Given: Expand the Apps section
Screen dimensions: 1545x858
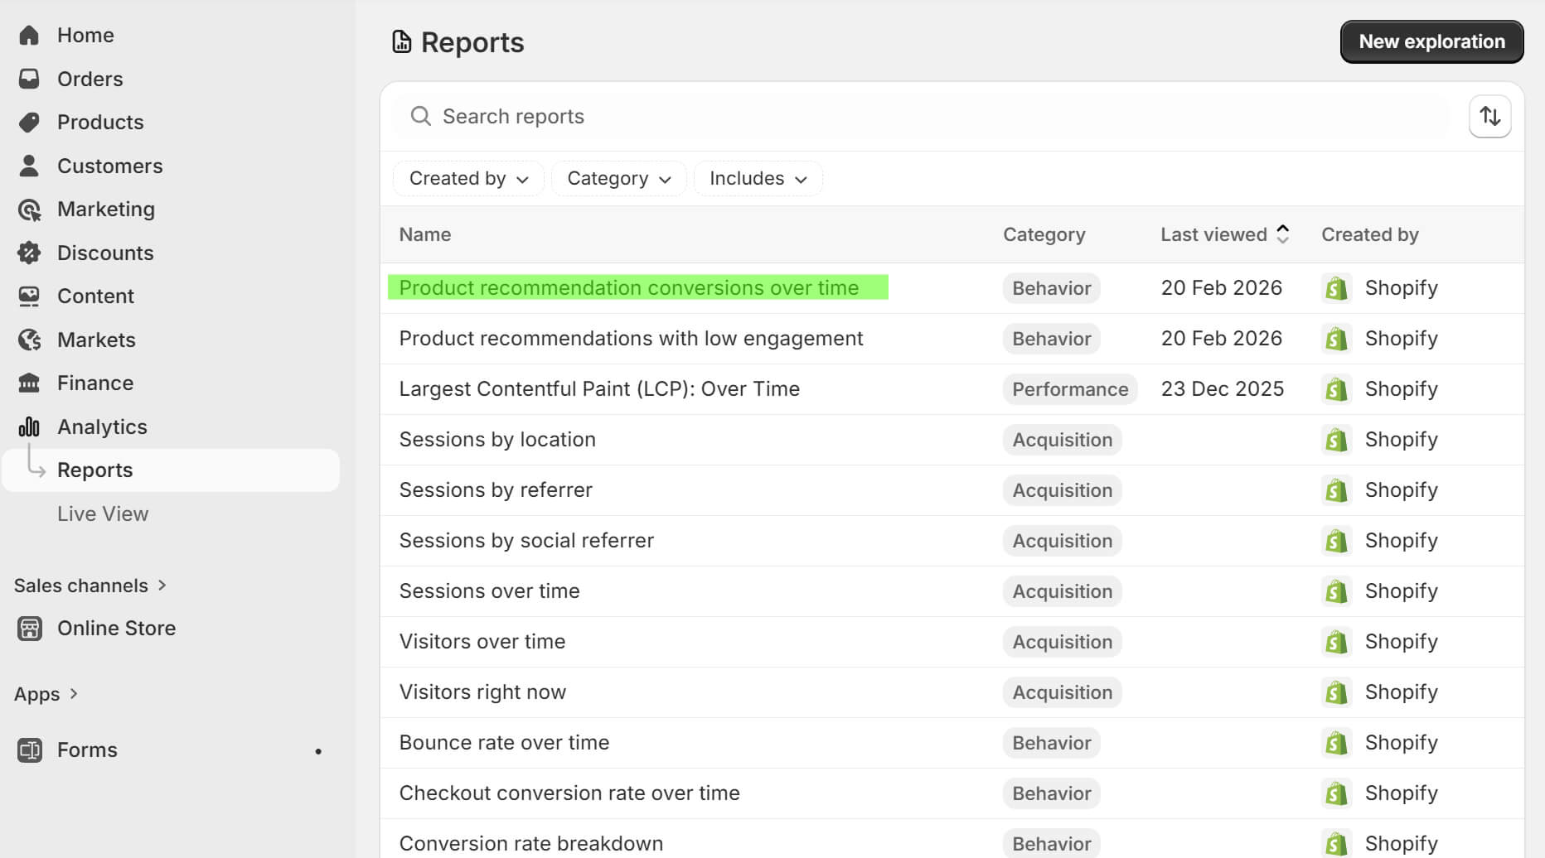Looking at the screenshot, I should 46,693.
